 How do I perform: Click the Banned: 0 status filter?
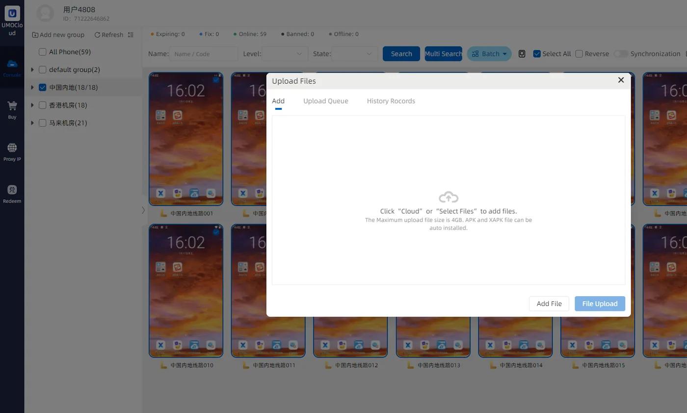coord(297,34)
